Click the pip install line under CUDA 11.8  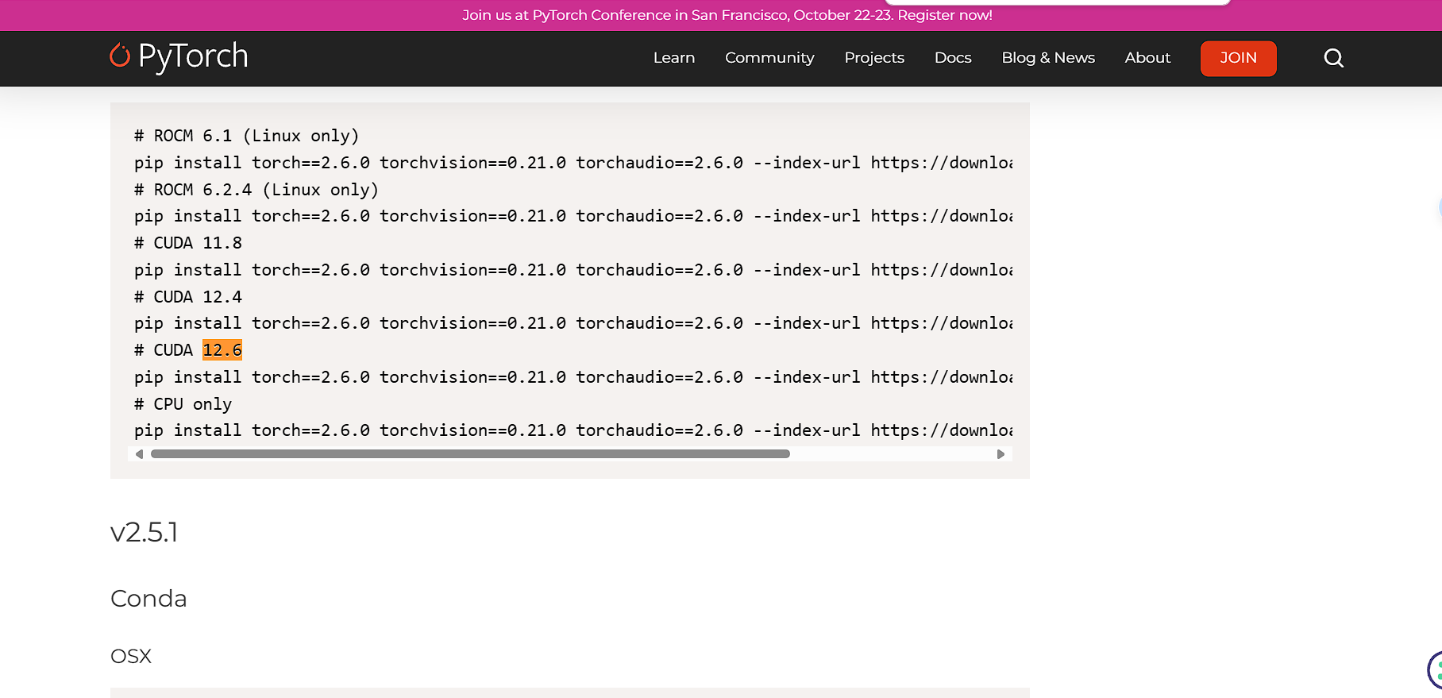(573, 270)
